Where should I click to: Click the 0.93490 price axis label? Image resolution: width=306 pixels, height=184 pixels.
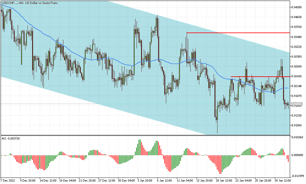pos(296,37)
